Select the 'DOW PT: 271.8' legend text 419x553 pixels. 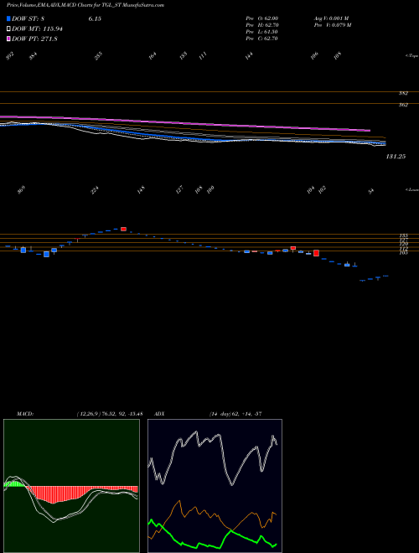pyautogui.click(x=34, y=39)
